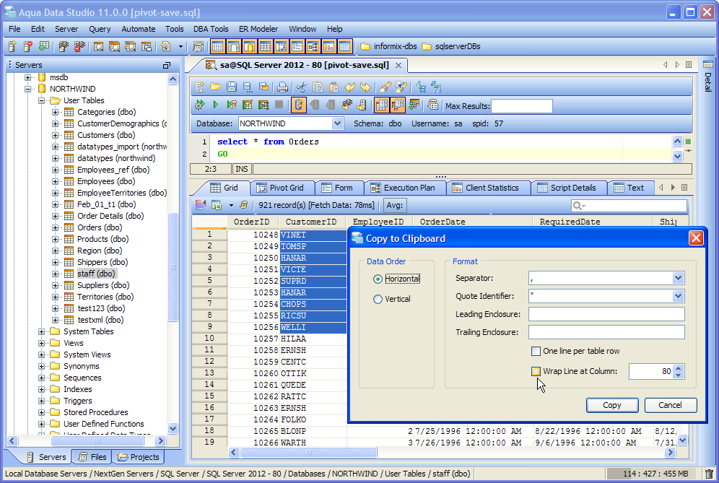Viewport: 719px width, 483px height.
Task: Click the Excel export icon in grid toolbar
Action: click(217, 205)
